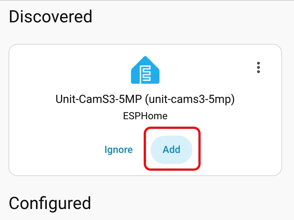Tap the ESPHome text under device name

pos(145,116)
